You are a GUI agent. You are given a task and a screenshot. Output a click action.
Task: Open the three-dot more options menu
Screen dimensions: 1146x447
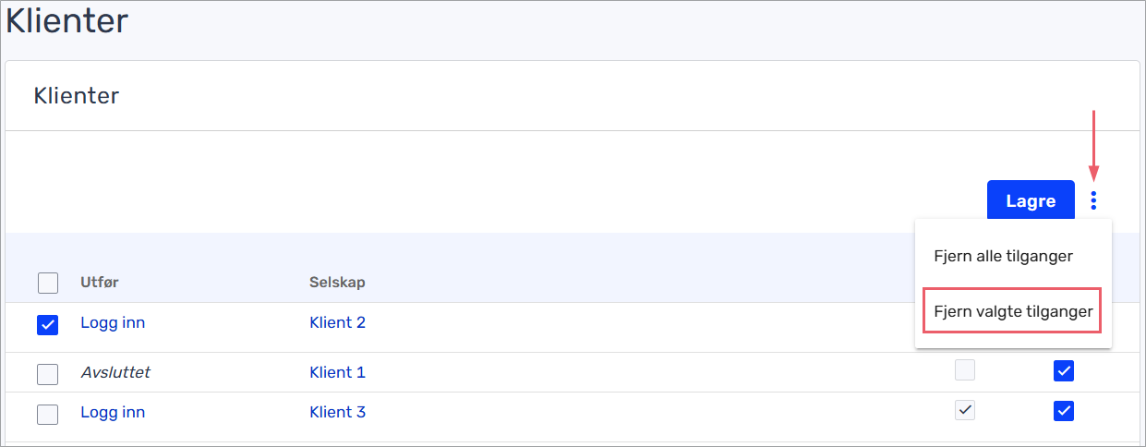coord(1093,200)
